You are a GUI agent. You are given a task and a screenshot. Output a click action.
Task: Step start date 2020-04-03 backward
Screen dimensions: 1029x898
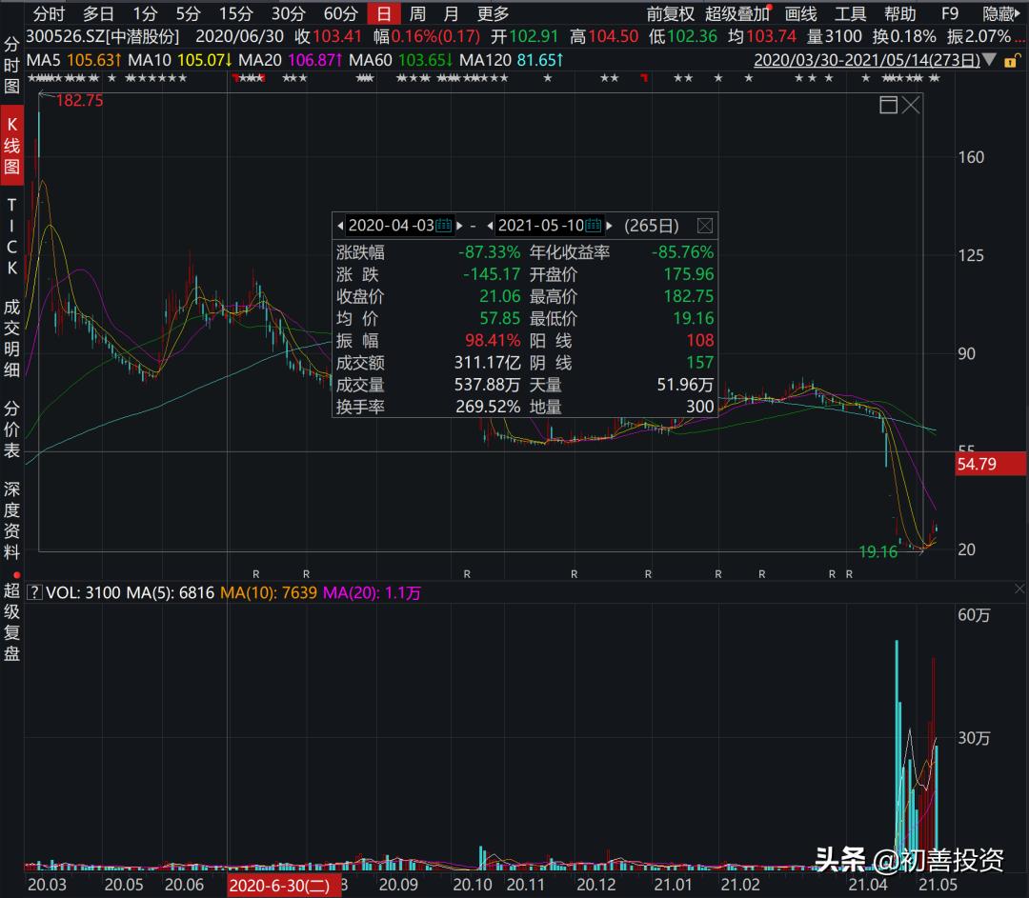(340, 226)
